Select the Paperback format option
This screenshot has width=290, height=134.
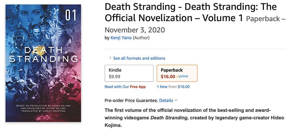pyautogui.click(x=177, y=73)
